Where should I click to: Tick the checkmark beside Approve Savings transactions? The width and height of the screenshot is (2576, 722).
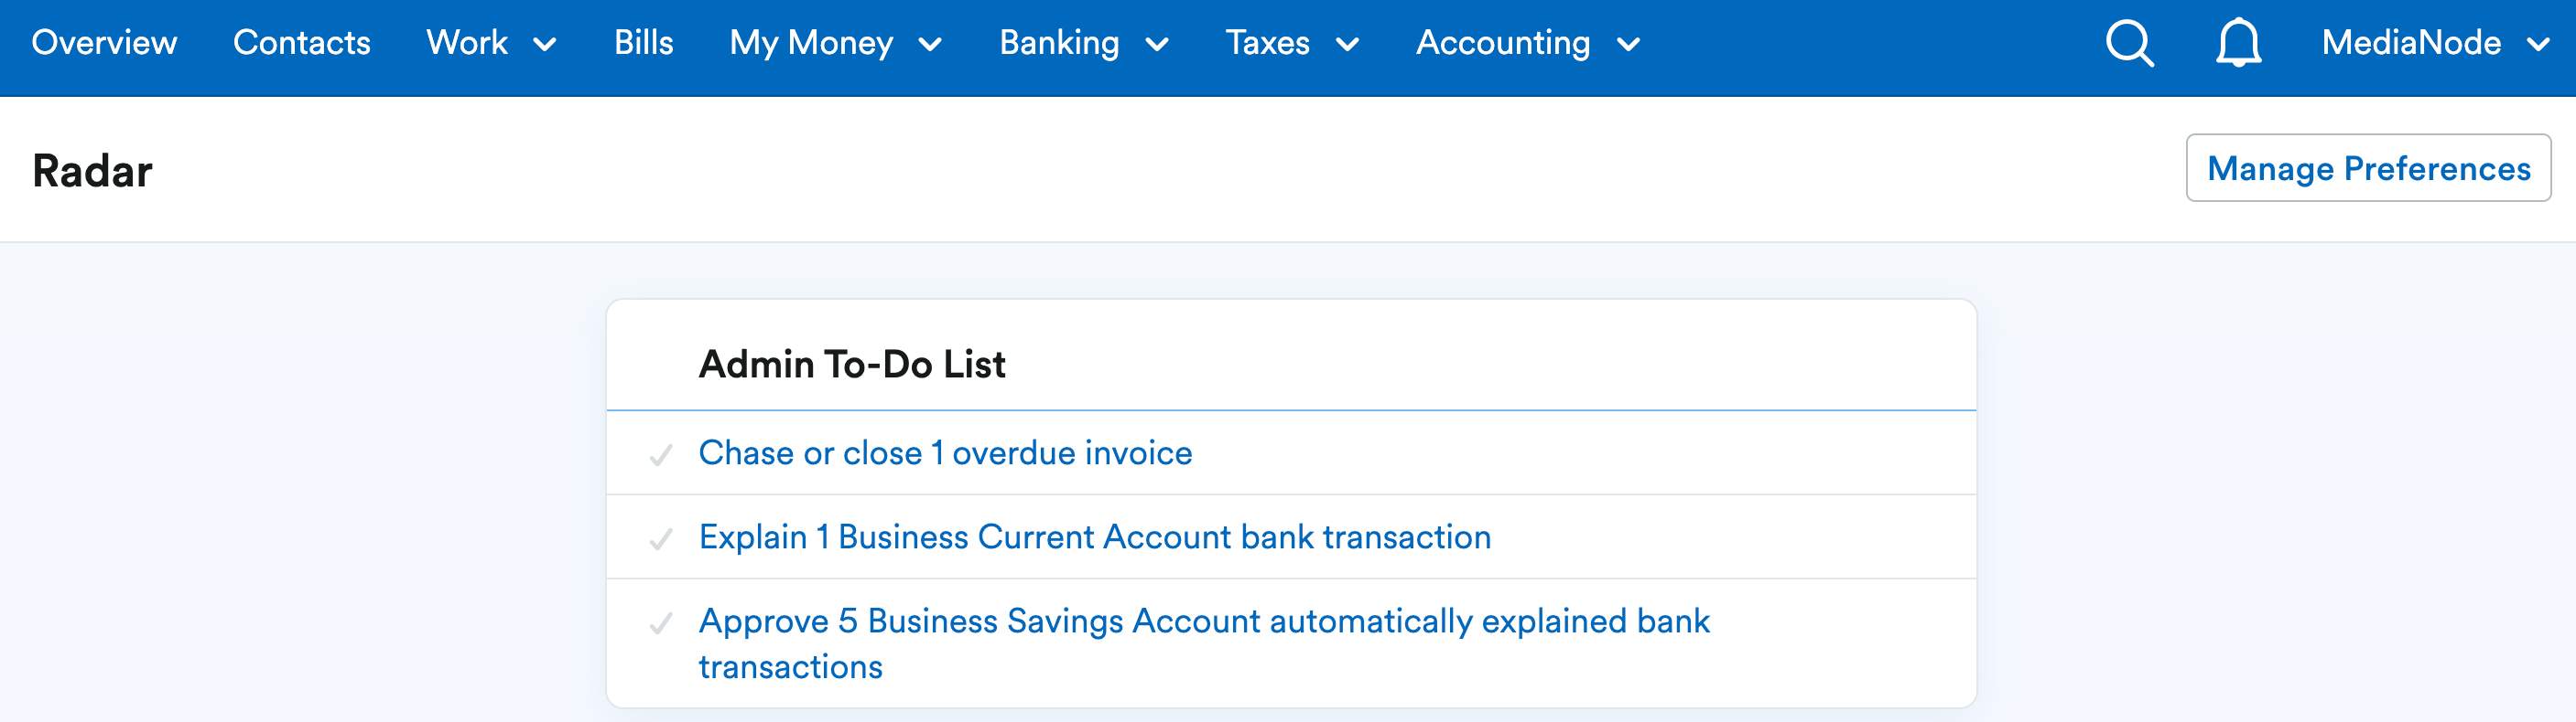[x=660, y=623]
